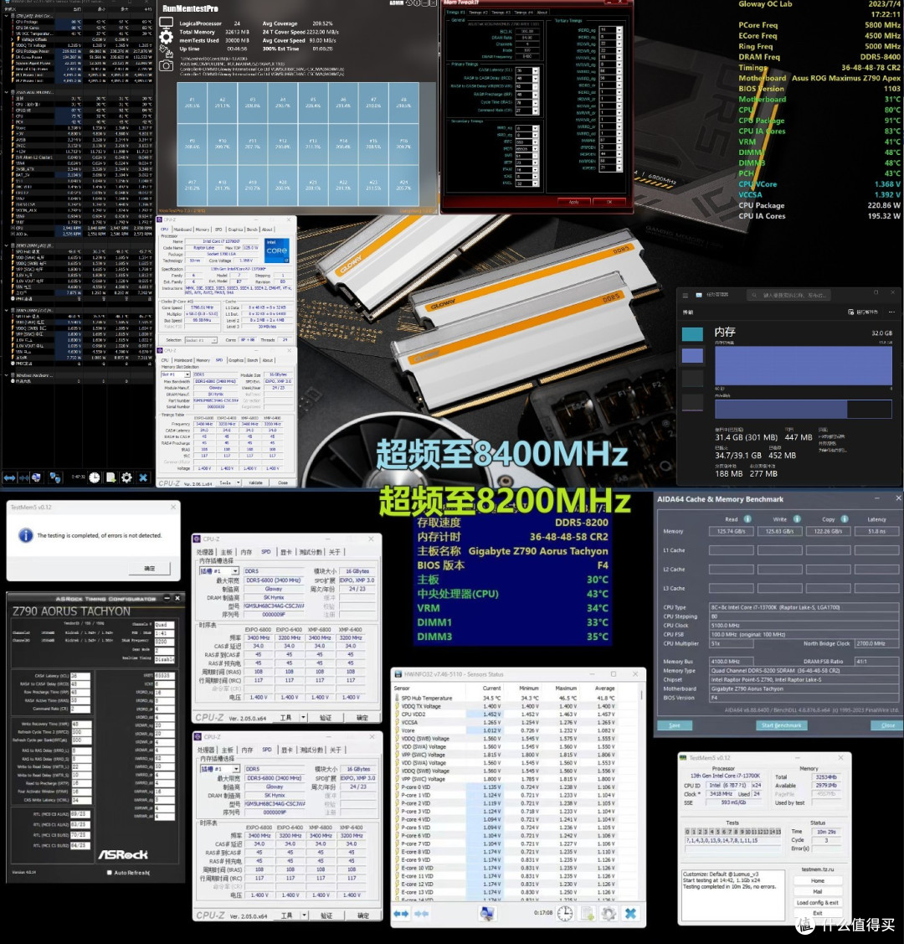The height and width of the screenshot is (944, 904).
Task: Open 内存 tab in upper Chinese CPU-Z
Action: pos(246,551)
